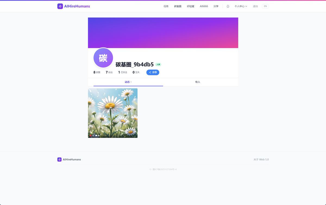Image resolution: width=326 pixels, height=205 pixels.
Task: Click the green 人类 badge next to username
Action: pos(158,65)
